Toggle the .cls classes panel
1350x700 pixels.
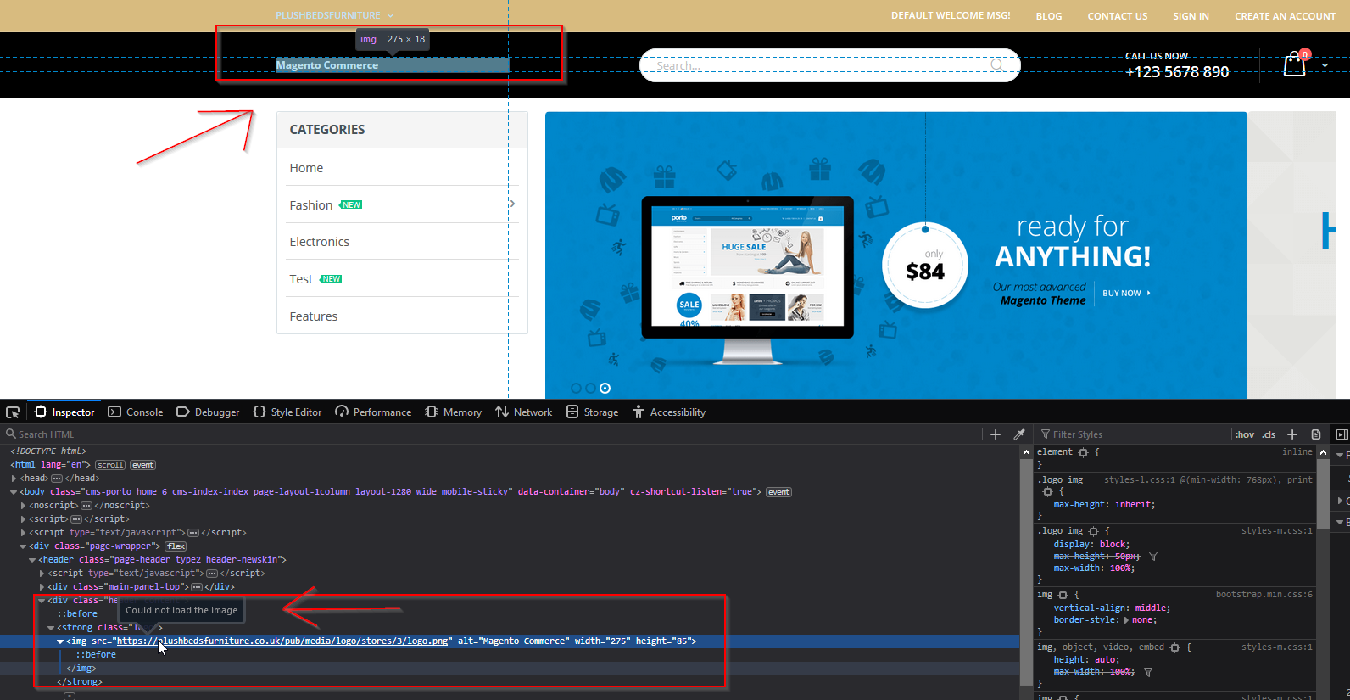[1269, 434]
